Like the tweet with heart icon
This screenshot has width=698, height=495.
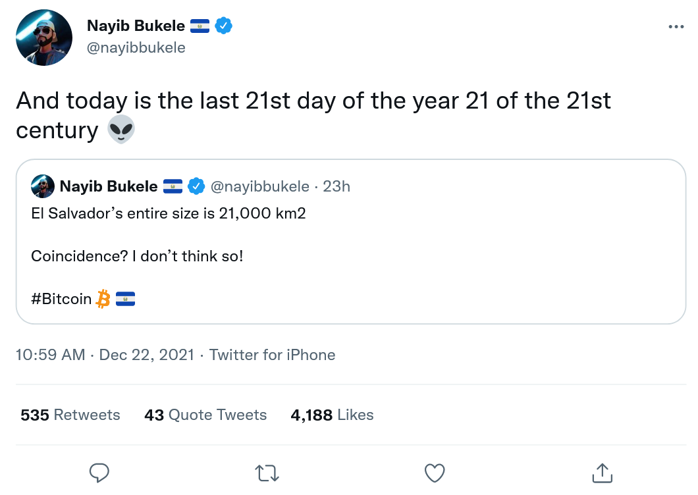pos(435,472)
